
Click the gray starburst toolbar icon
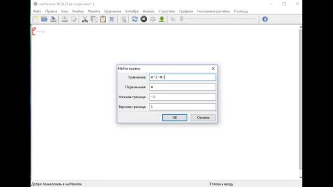point(152,19)
